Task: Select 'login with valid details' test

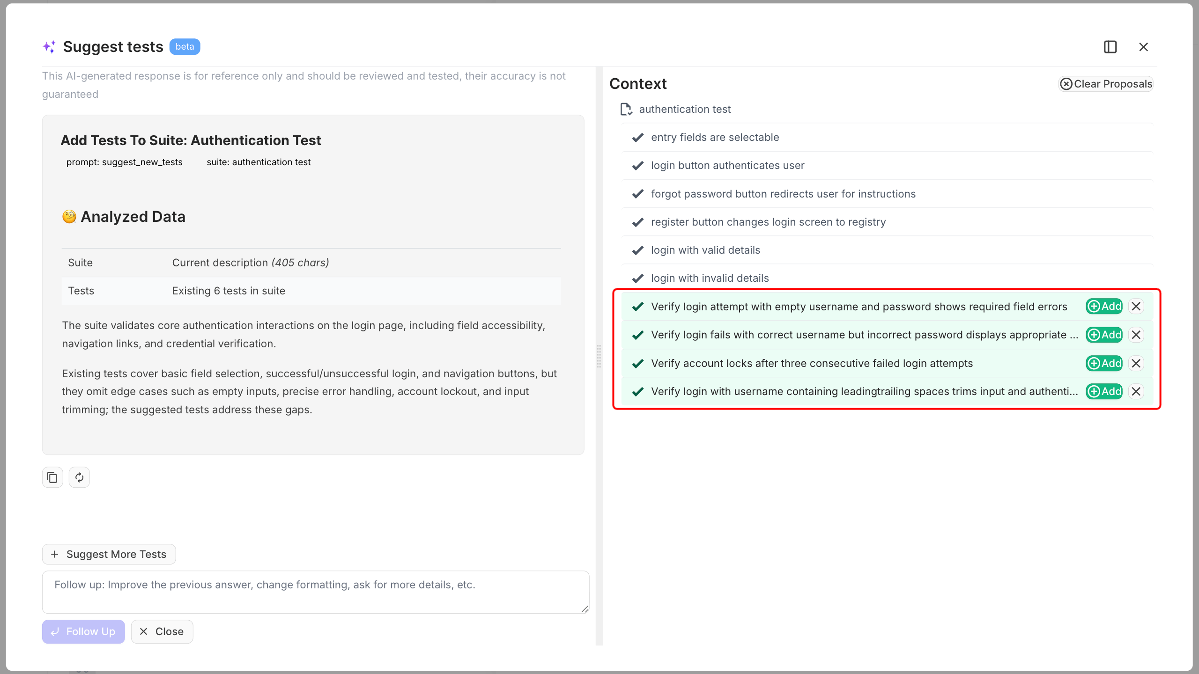Action: click(x=887, y=250)
